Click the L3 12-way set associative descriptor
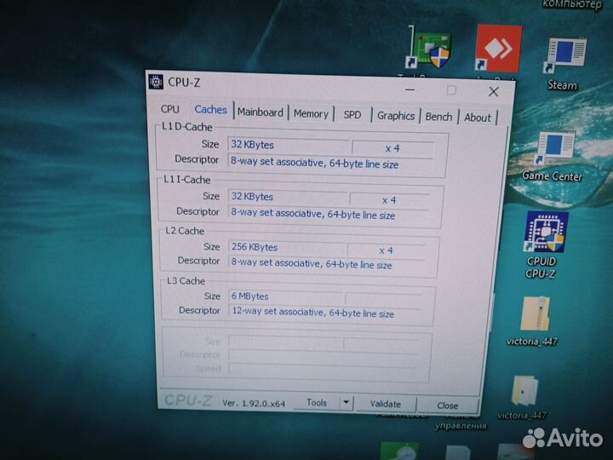Screen dimensions: 613x460 point(312,313)
